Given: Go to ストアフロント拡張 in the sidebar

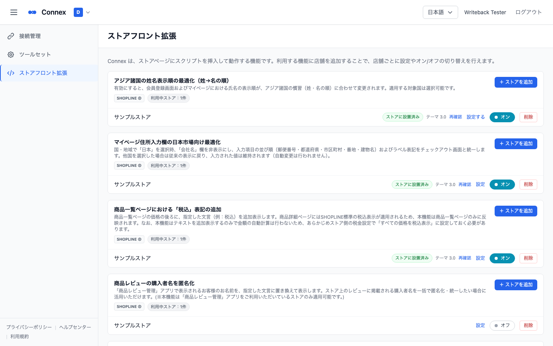Looking at the screenshot, I should pyautogui.click(x=49, y=73).
